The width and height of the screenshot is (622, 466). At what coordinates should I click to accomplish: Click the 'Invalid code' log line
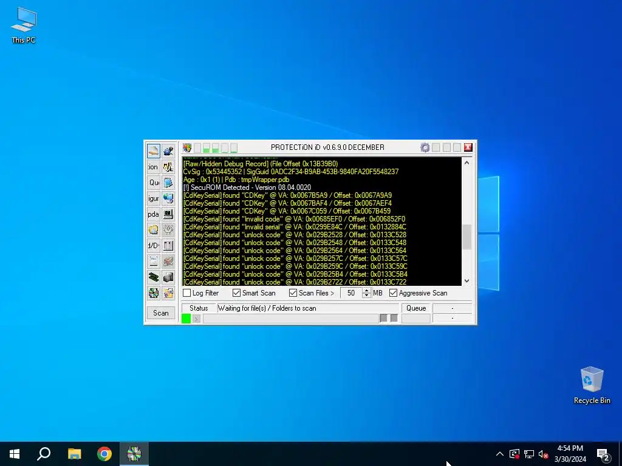295,219
